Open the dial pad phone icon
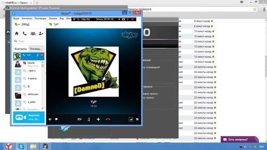 pos(25,33)
